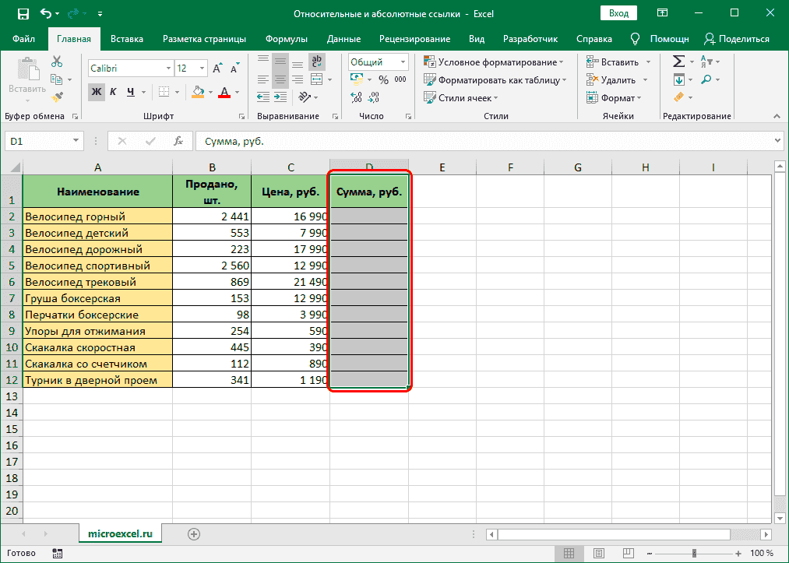The image size is (789, 563).
Task: Click the Format Painter brush icon
Action: (57, 97)
